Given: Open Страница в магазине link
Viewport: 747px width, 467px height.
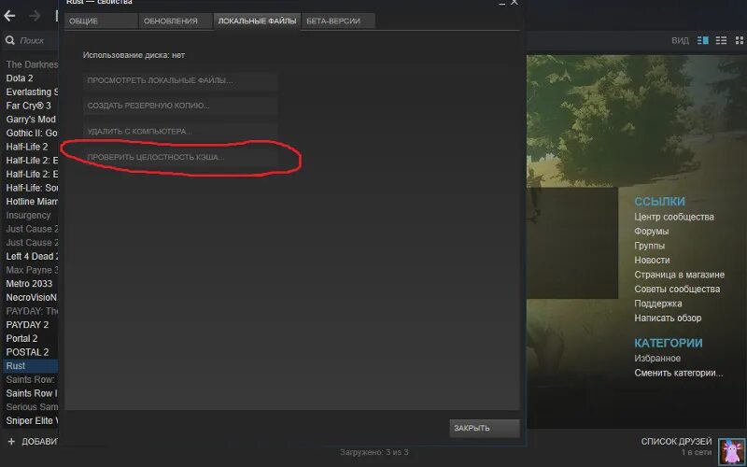Looking at the screenshot, I should click(x=679, y=275).
